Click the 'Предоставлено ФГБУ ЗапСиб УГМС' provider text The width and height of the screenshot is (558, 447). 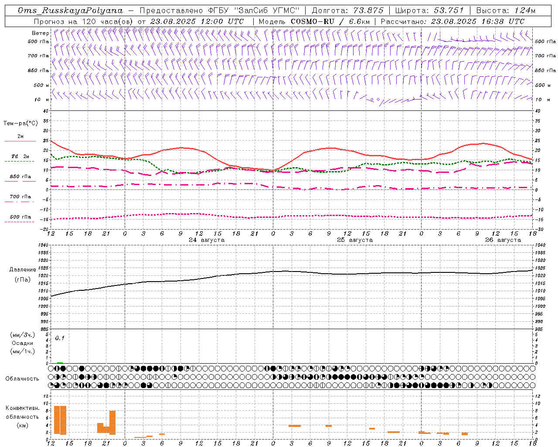(220, 10)
